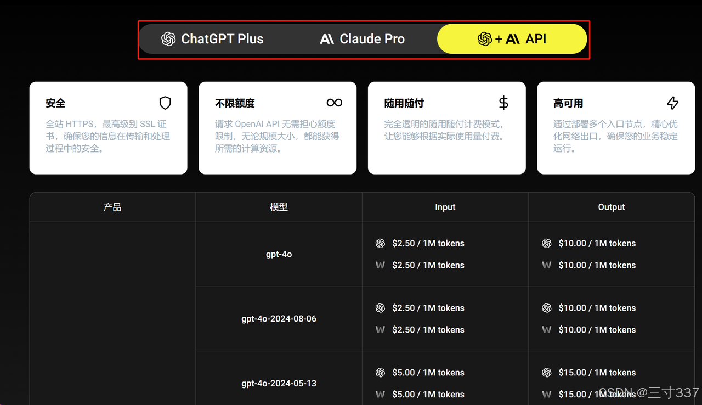
Task: Select the yellow API tab
Action: [x=512, y=39]
